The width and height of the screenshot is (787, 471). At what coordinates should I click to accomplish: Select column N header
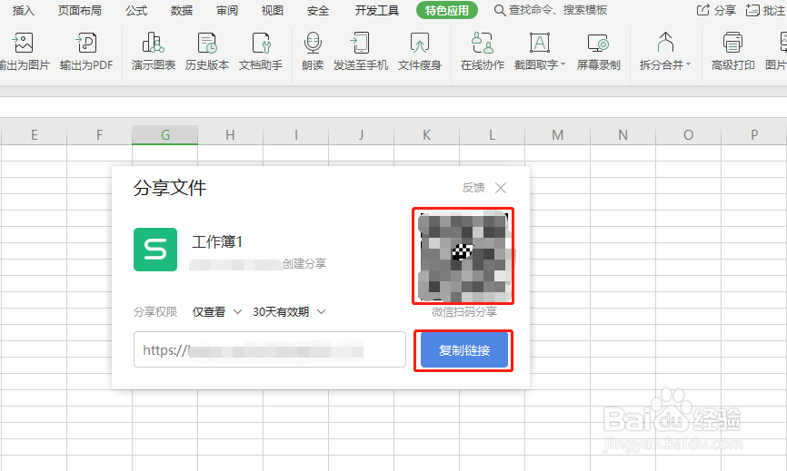(623, 135)
